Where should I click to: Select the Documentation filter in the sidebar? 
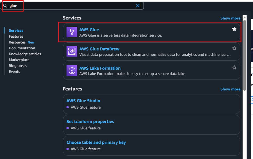point(22,48)
